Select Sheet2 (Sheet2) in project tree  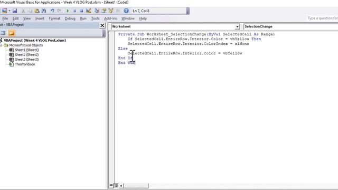pyautogui.click(x=27, y=55)
